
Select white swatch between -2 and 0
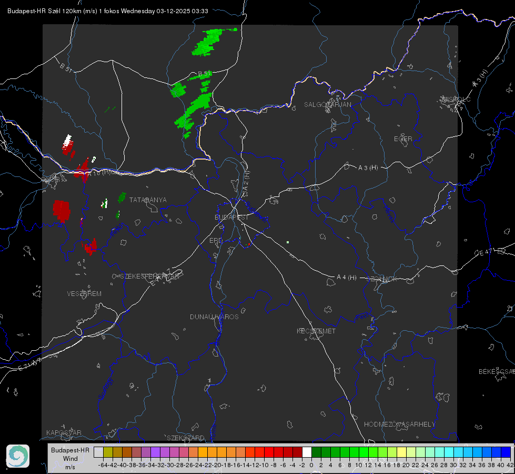pyautogui.click(x=307, y=452)
